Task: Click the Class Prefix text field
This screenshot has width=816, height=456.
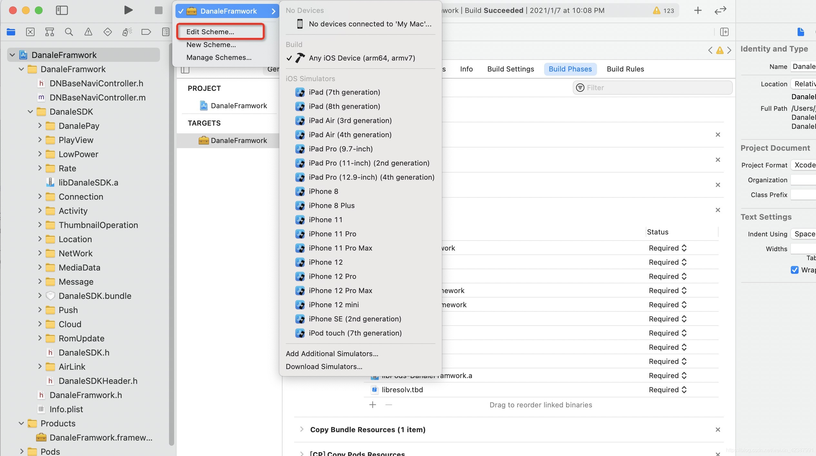Action: pyautogui.click(x=803, y=195)
